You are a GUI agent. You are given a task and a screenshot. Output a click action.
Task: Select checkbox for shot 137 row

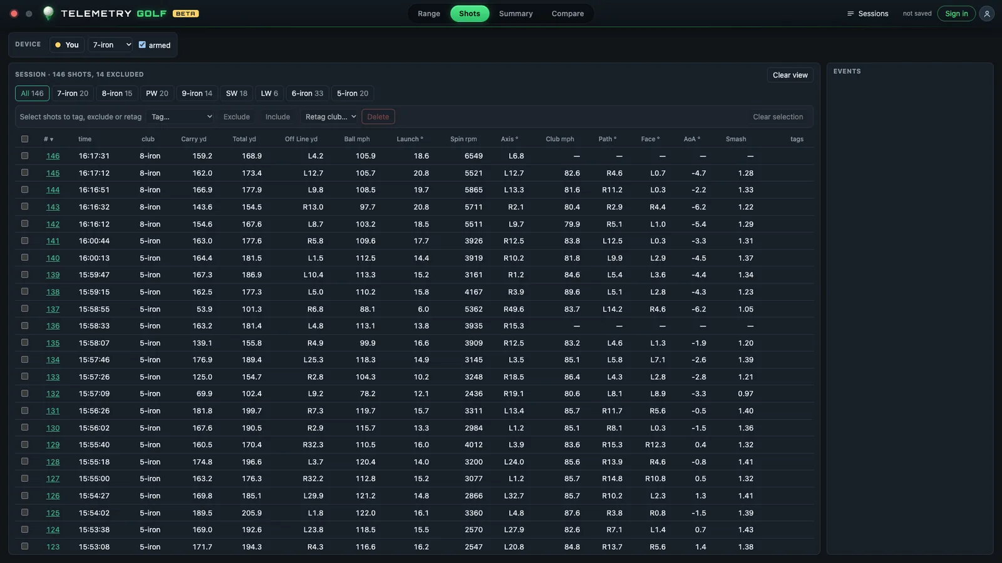(x=25, y=308)
